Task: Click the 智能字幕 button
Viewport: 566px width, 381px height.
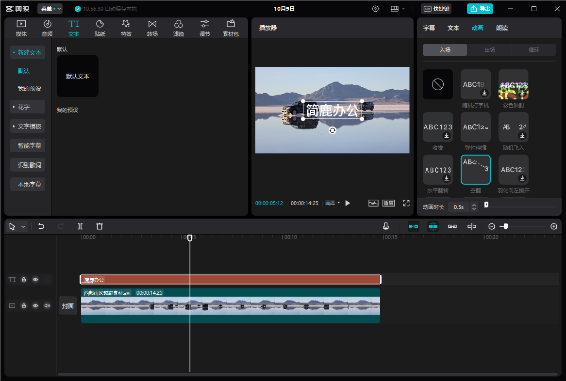Action: [28, 145]
